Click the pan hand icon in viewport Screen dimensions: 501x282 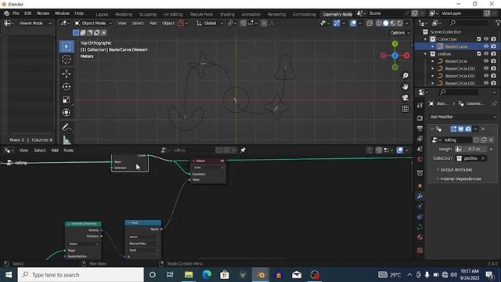coord(405,87)
